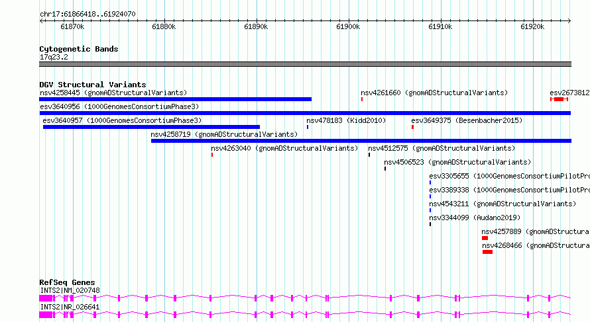This screenshot has width=590, height=322.
Task: Click the ruler's left arrowhead
Action: 41,21
